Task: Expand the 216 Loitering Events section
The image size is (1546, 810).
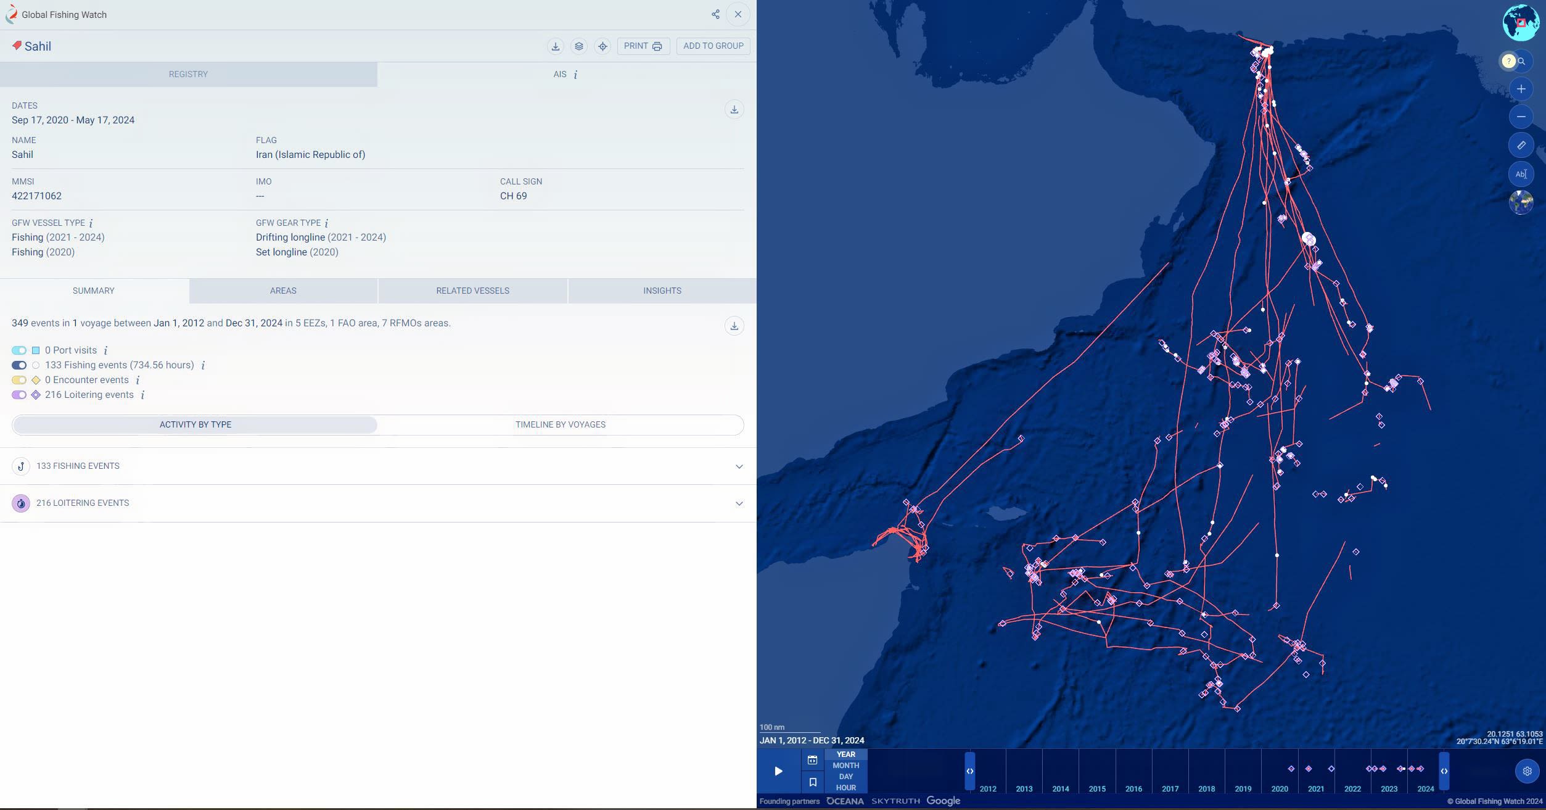Action: pyautogui.click(x=739, y=503)
